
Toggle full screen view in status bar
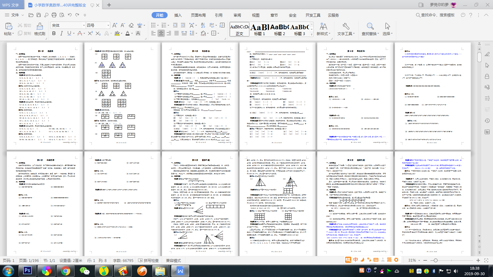486,260
